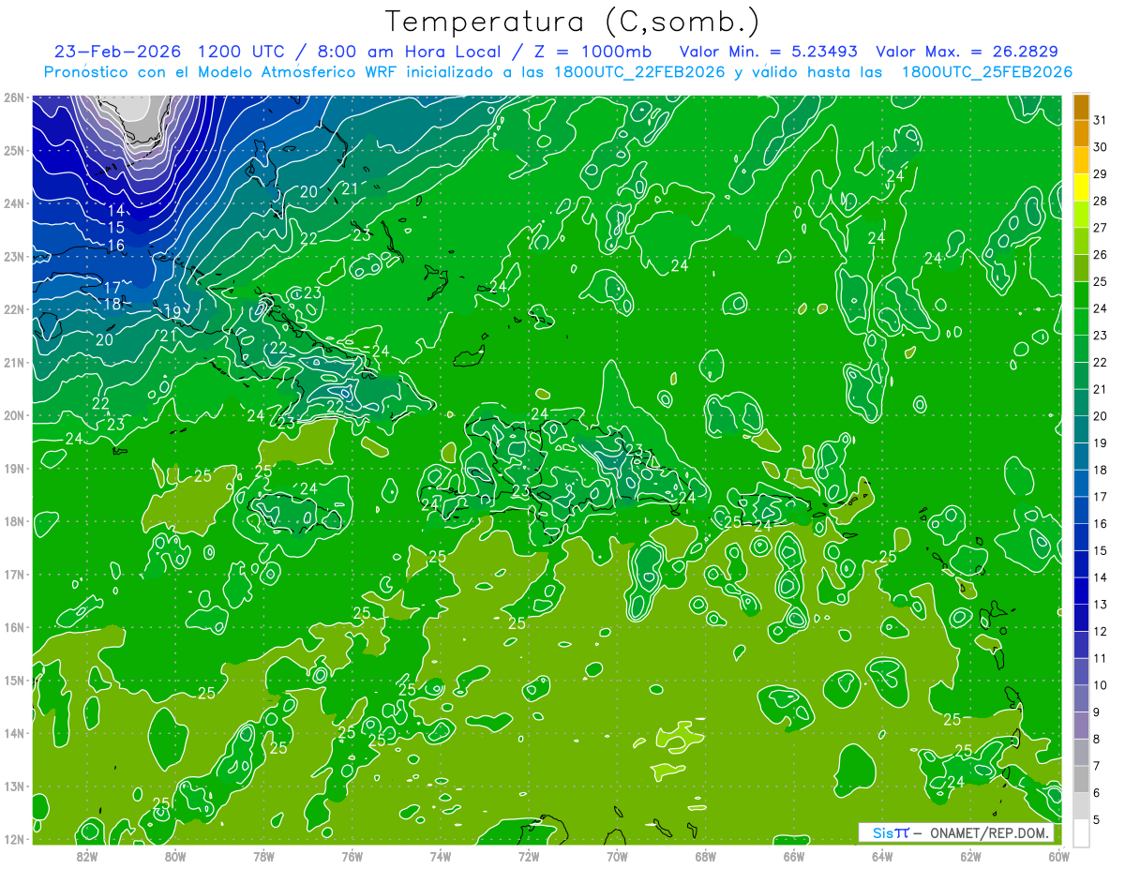Screen dimensions: 1125x869
Task: Click the "Temperatura (C,somb.)" chart title
Action: (573, 22)
